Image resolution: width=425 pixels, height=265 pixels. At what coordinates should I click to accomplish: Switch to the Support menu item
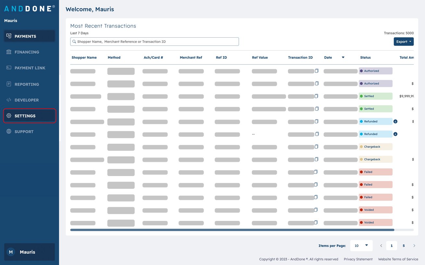(24, 131)
